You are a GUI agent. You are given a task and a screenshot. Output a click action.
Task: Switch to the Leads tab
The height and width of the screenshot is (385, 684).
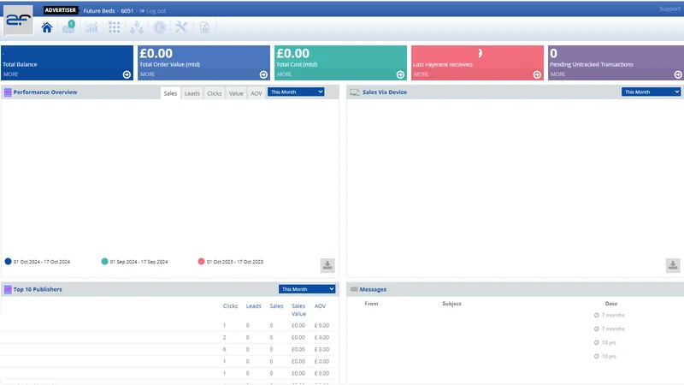click(192, 93)
